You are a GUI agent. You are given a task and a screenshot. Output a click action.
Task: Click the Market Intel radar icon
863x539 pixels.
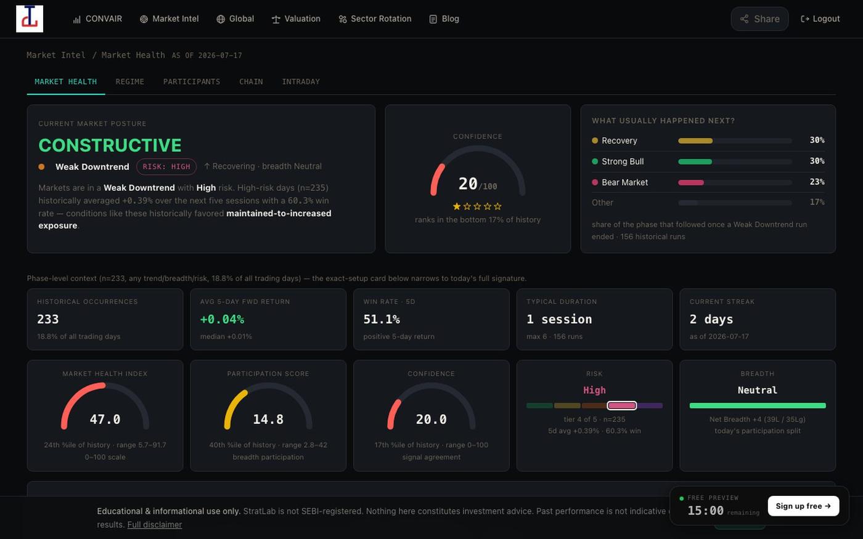(144, 19)
